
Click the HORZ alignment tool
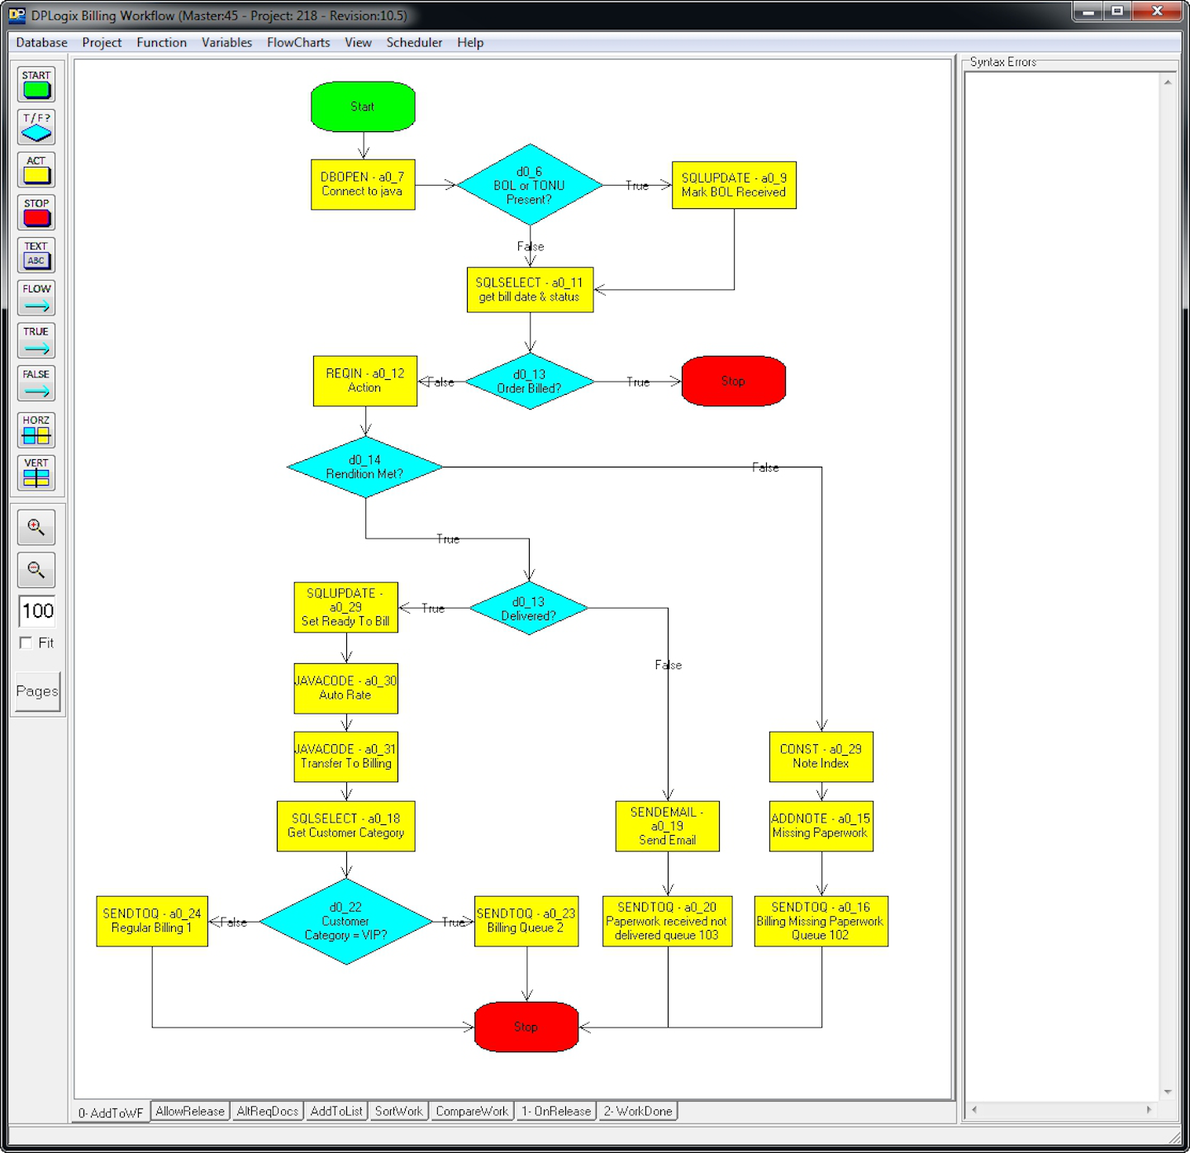[36, 429]
